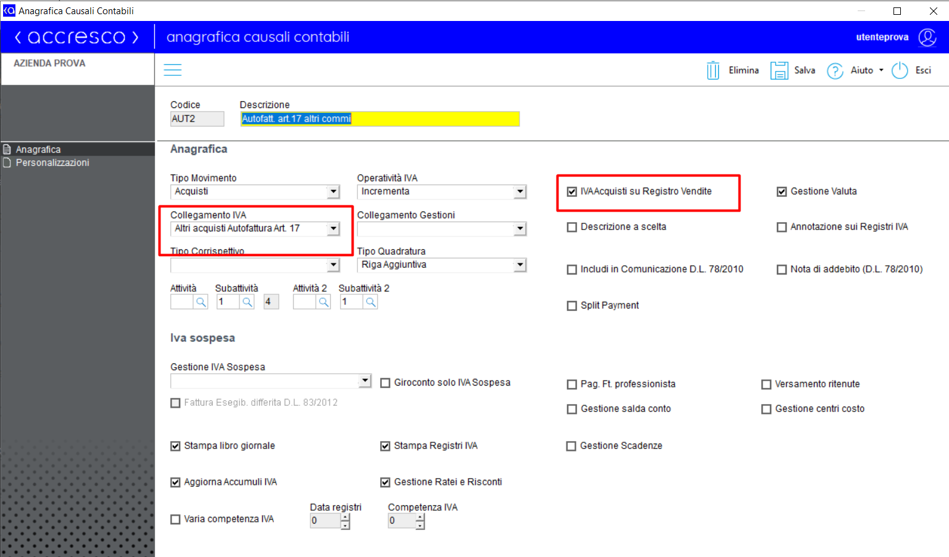Click the Codice field AUT2
The height and width of the screenshot is (557, 949).
pyautogui.click(x=197, y=119)
